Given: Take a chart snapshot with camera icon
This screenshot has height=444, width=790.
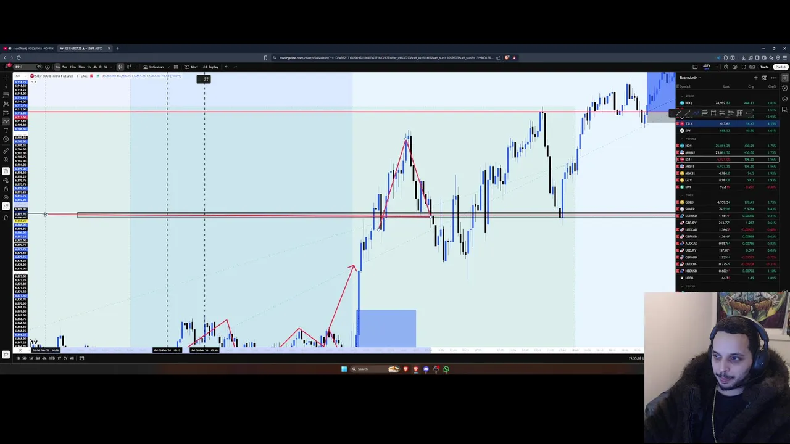Looking at the screenshot, I should pyautogui.click(x=752, y=67).
